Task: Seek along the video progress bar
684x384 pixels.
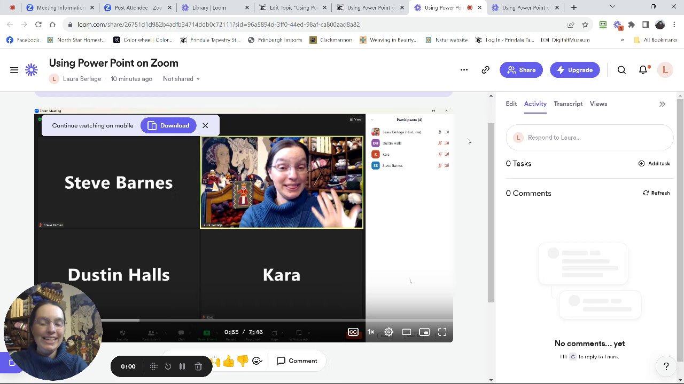Action: [x=244, y=321]
